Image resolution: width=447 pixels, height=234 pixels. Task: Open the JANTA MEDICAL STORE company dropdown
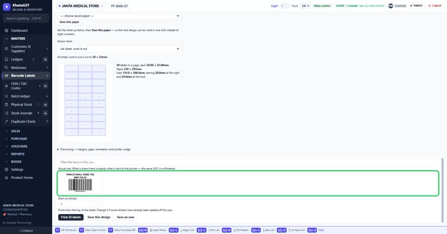pos(81,6)
